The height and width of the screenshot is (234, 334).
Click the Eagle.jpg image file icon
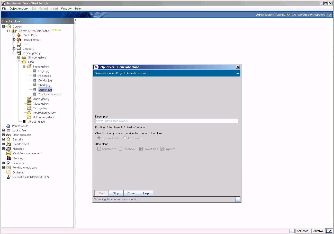click(34, 71)
